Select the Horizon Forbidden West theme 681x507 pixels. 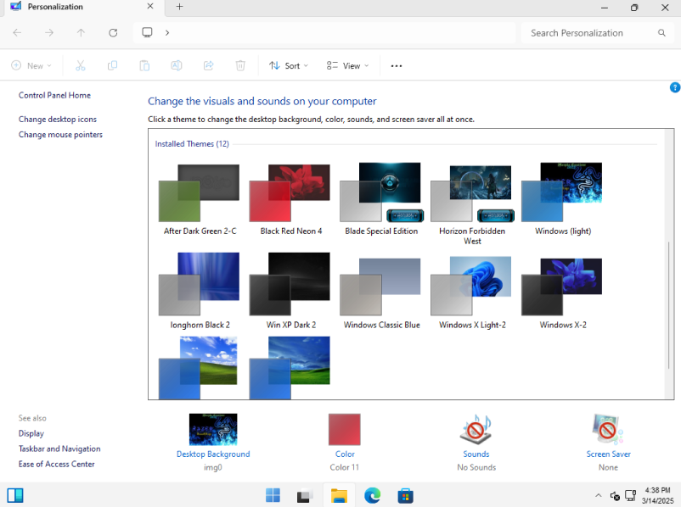(x=472, y=203)
